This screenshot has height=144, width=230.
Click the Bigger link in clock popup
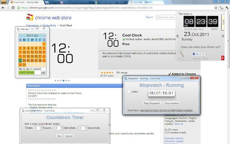pyautogui.click(x=215, y=29)
